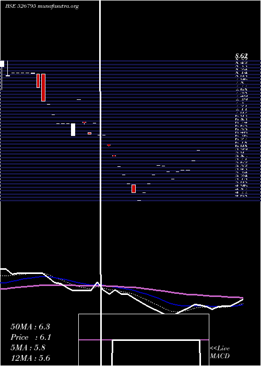Click the '<<Live MACD' label
This screenshot has width=261, height=366.
(x=220, y=352)
